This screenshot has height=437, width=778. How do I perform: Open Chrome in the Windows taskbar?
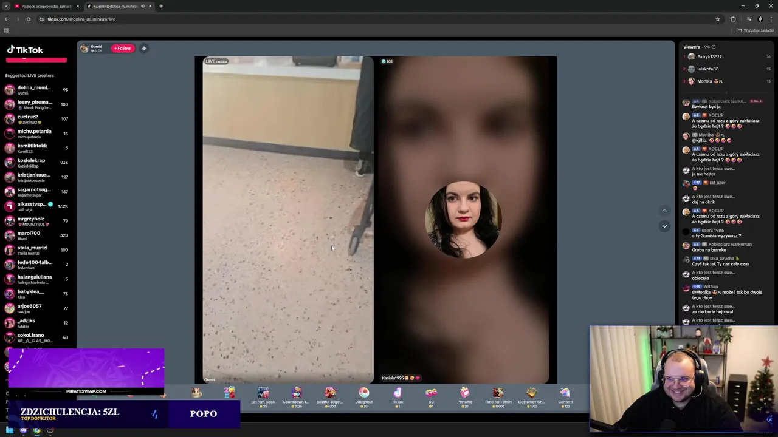36,430
